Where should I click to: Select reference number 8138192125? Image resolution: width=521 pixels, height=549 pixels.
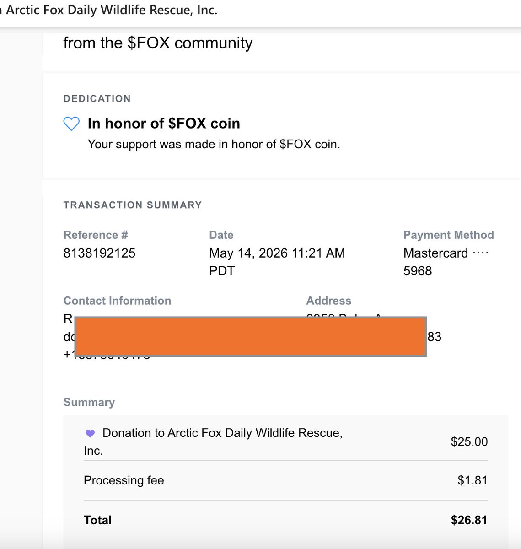(99, 253)
